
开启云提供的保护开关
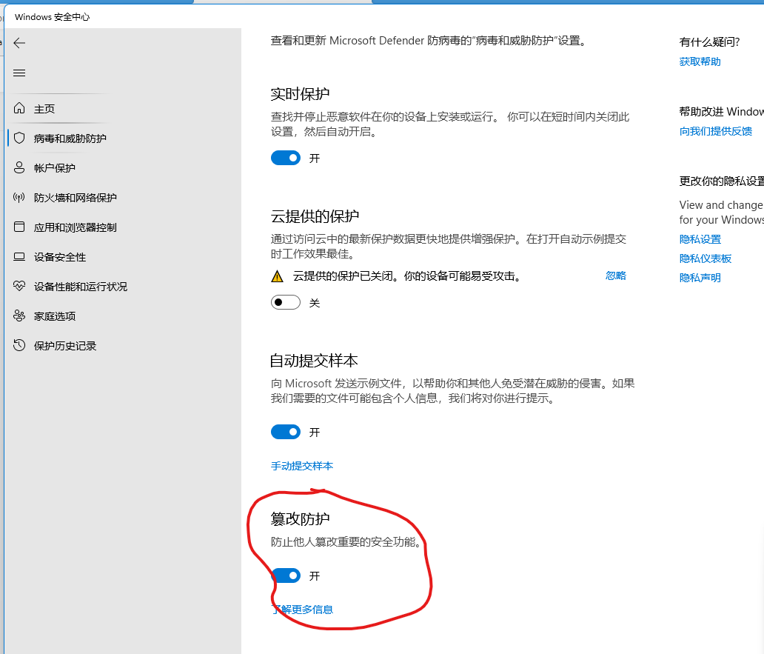point(286,302)
